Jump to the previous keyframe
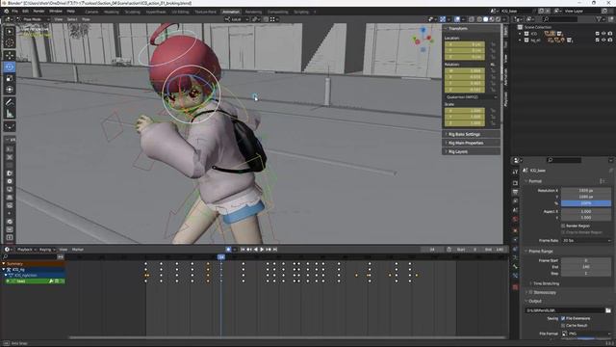The image size is (616, 347). 249,250
